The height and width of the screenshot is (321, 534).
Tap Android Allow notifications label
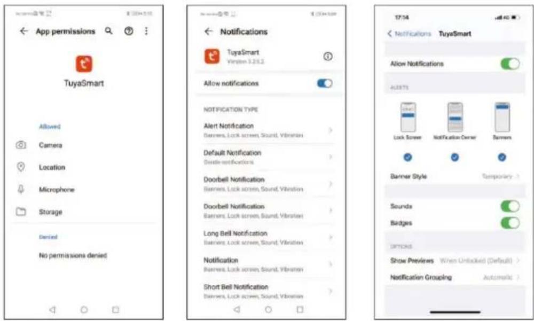(x=231, y=83)
